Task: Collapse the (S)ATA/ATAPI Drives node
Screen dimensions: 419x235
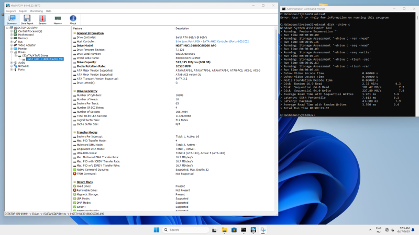Action: [16, 55]
